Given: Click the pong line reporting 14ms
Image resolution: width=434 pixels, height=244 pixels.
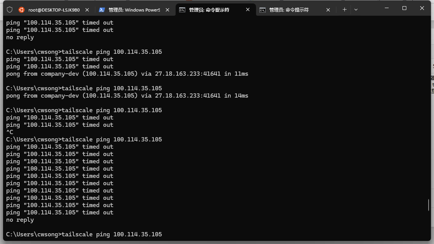Looking at the screenshot, I should (127, 96).
